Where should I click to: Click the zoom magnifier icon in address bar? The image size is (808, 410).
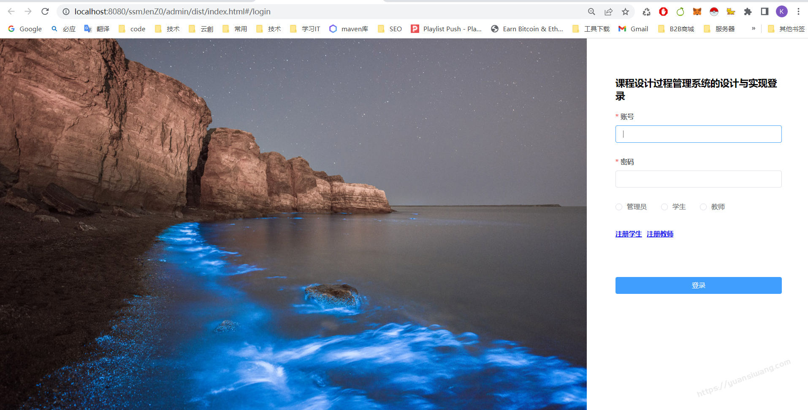[591, 12]
